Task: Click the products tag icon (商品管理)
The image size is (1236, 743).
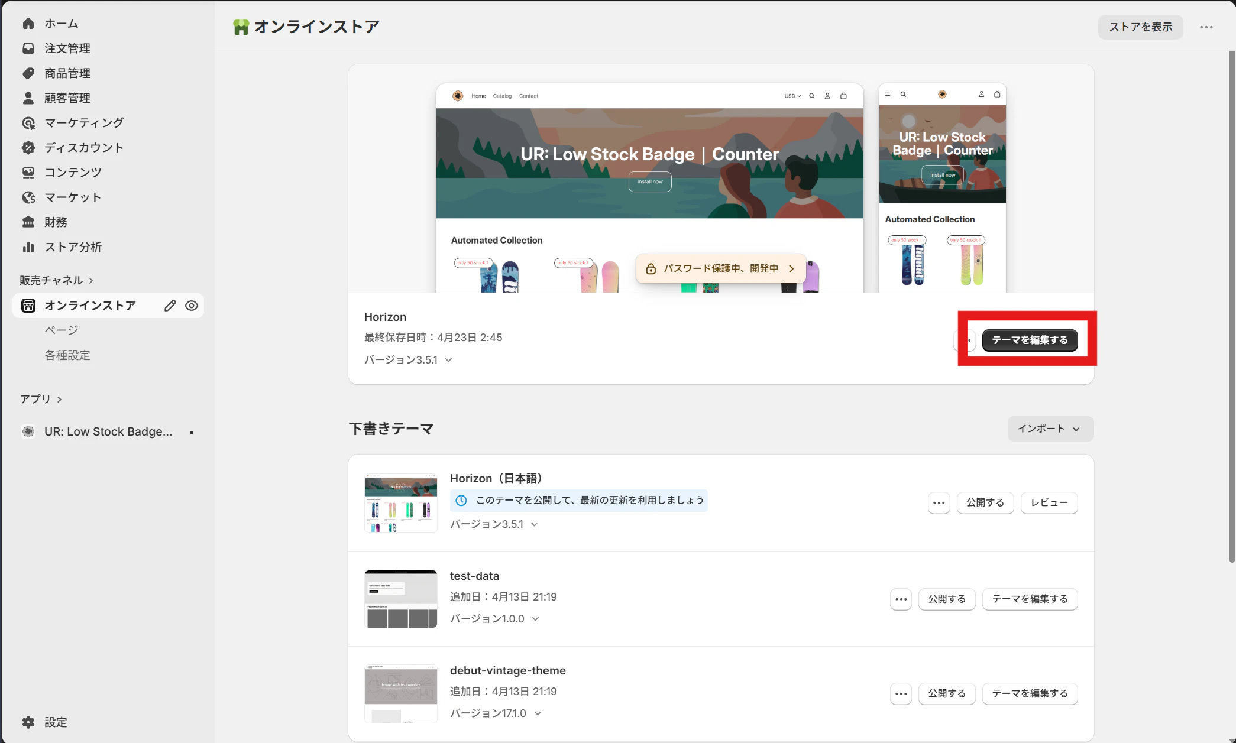Action: click(28, 73)
